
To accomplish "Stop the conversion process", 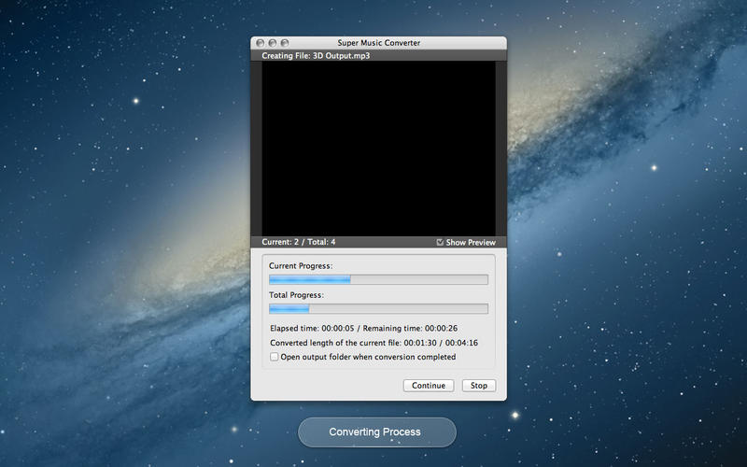I will click(479, 386).
